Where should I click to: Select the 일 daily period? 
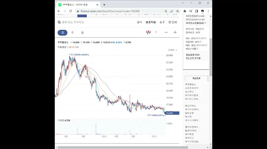click(x=63, y=32)
